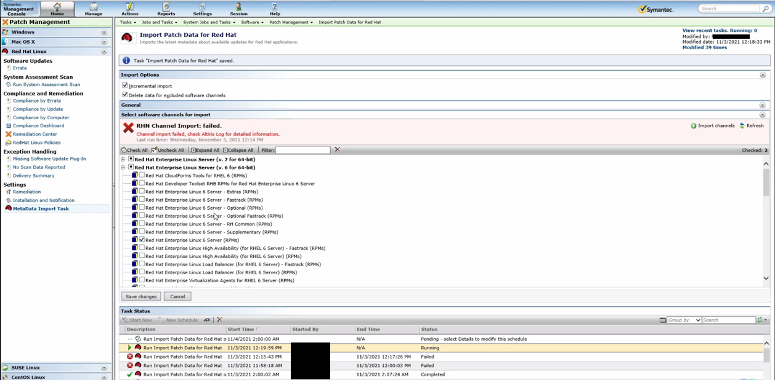Click the Remediation Center icon in sidebar
775x380 pixels.
coord(9,134)
